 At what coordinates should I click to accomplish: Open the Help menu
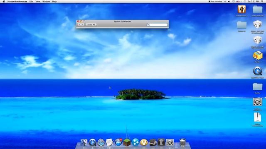tap(54, 1)
